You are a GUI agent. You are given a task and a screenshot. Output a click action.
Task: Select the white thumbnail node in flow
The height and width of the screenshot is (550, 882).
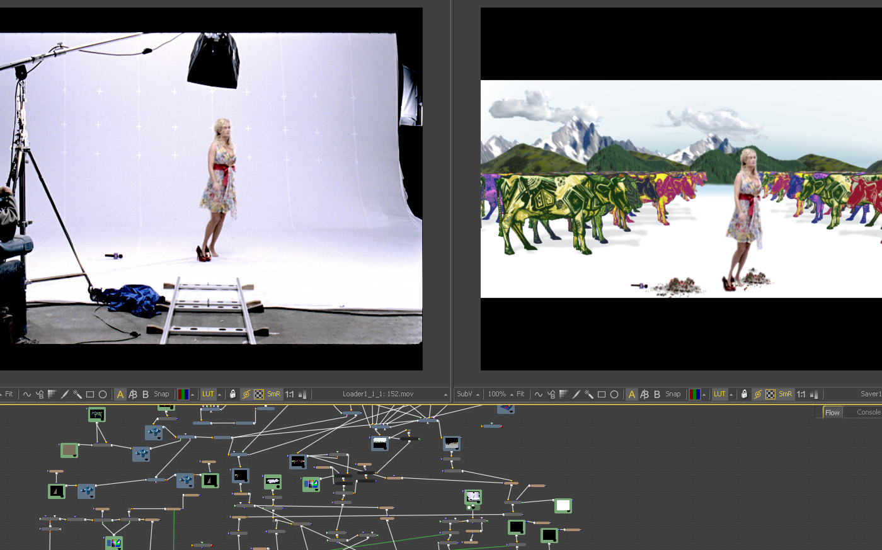coord(563,505)
